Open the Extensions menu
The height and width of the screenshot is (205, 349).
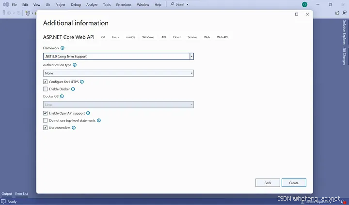pos(124,4)
